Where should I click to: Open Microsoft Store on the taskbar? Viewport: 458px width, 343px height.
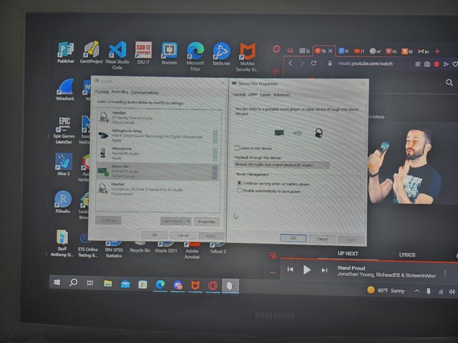[142, 284]
